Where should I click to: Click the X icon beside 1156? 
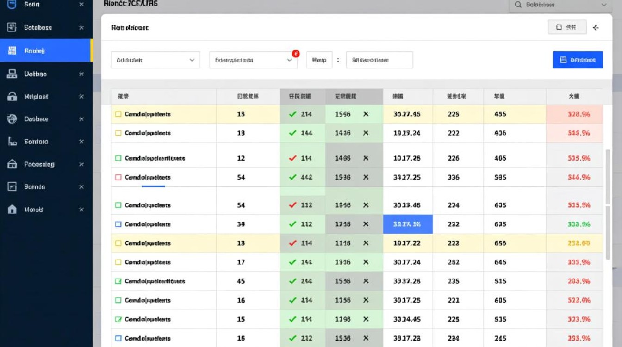(x=366, y=300)
